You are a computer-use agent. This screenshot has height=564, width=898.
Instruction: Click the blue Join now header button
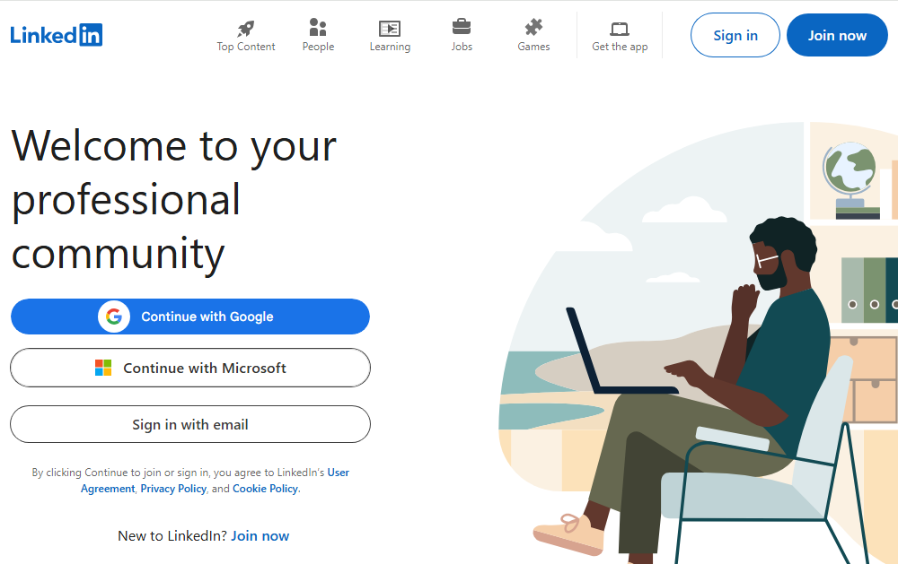pyautogui.click(x=837, y=36)
